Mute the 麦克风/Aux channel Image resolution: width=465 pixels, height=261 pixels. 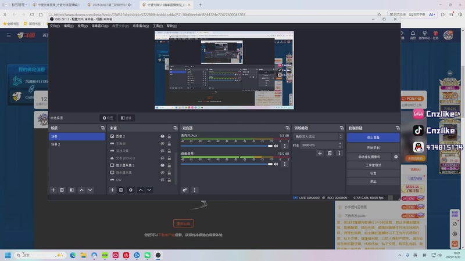(276, 146)
